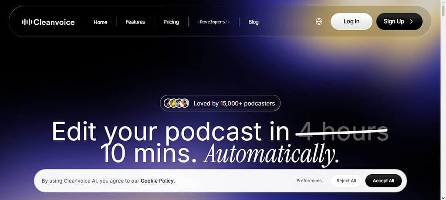446x200 pixels.
Task: Open the Features menu item
Action: (x=135, y=22)
